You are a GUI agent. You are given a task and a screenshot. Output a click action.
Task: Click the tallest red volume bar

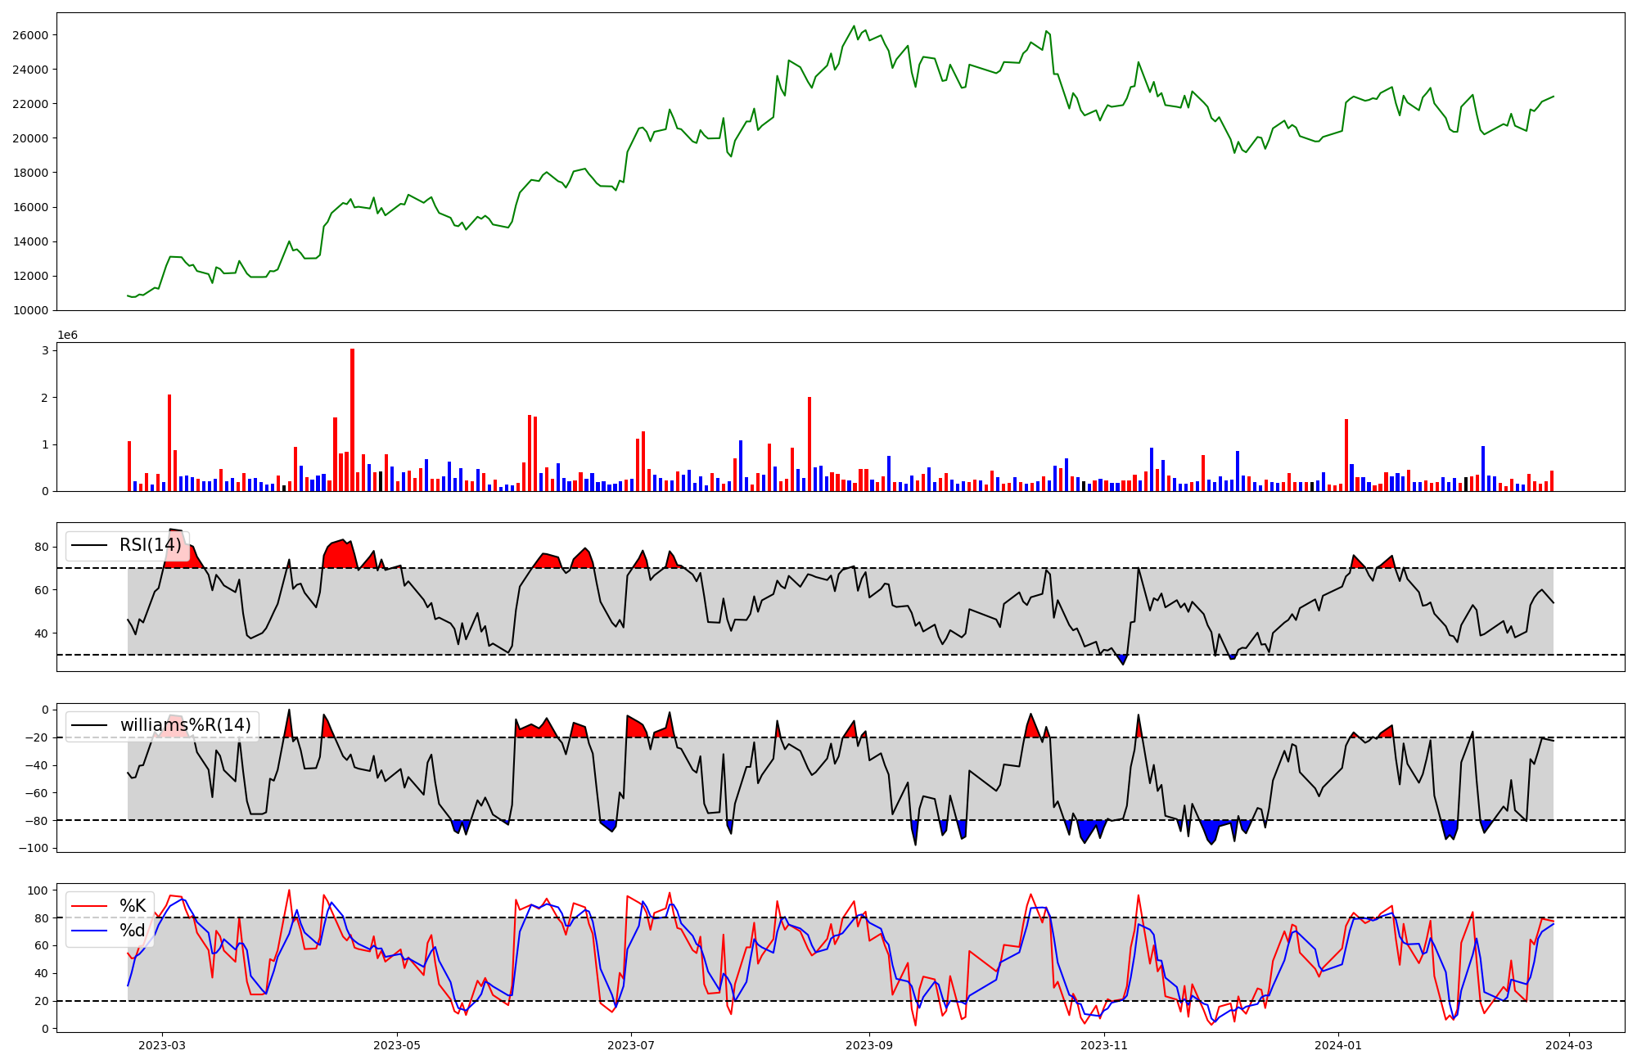[352, 422]
